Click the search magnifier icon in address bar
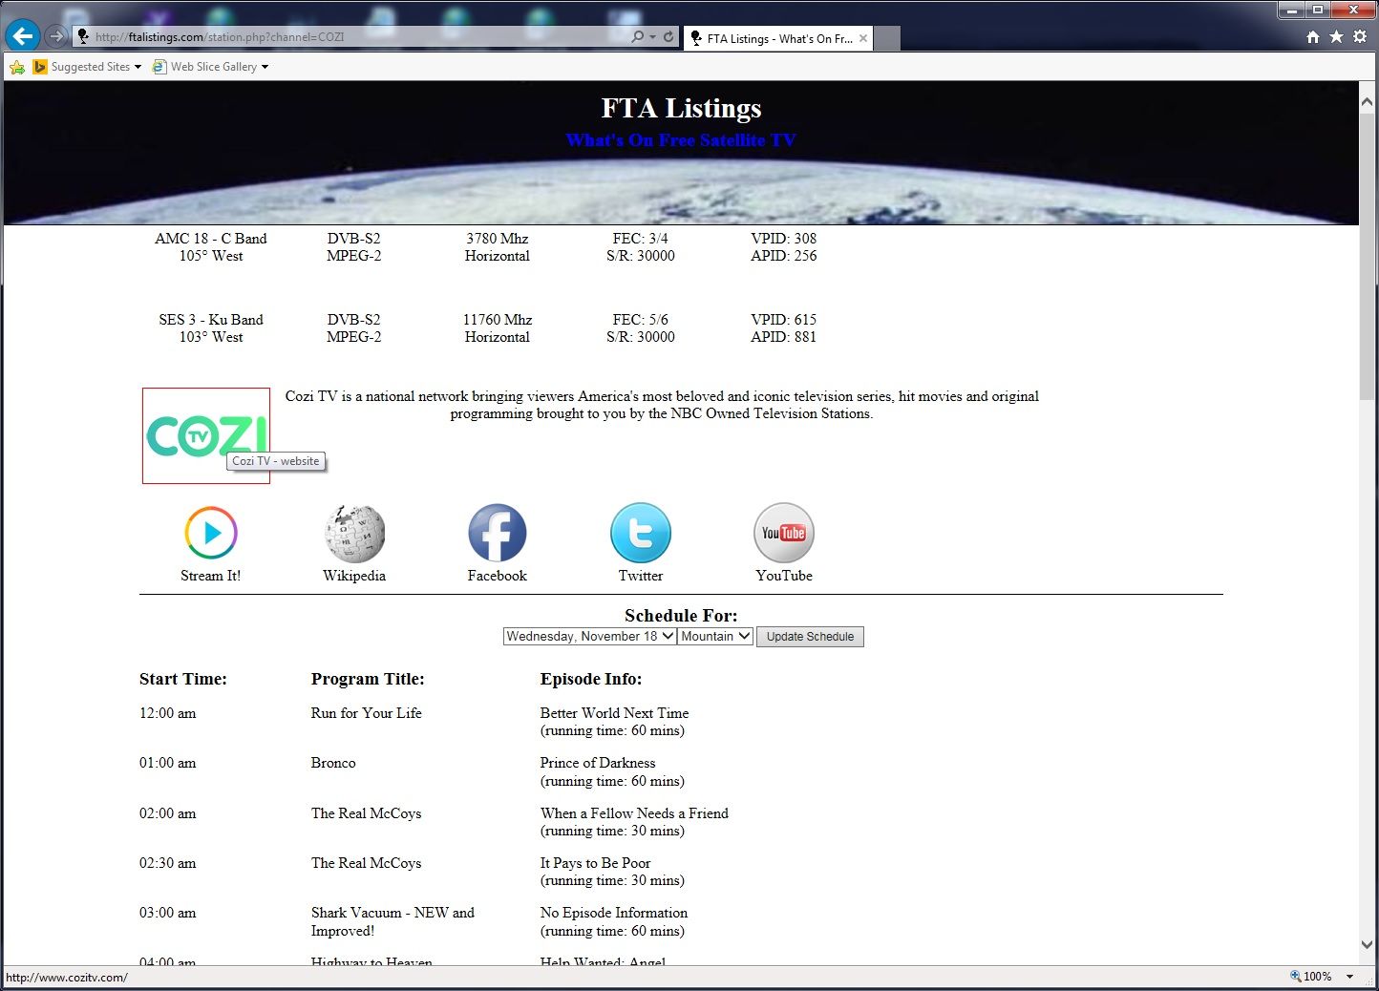The image size is (1379, 991). [638, 36]
